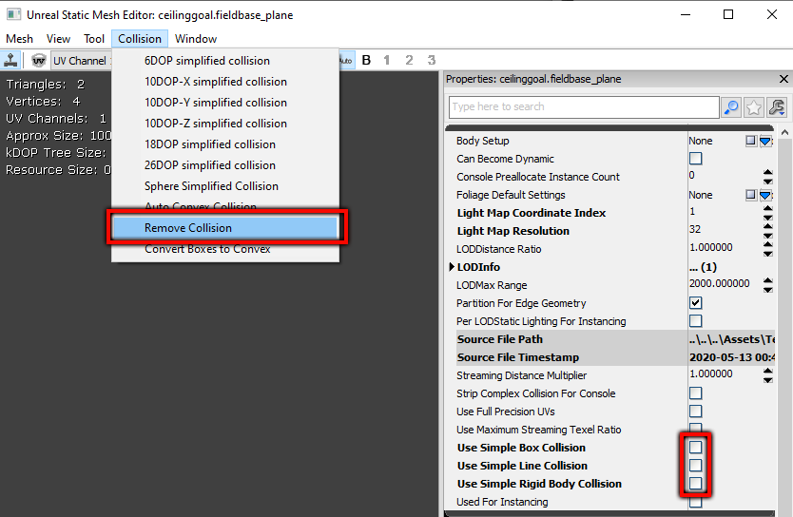Decrease Console Preallocate Instance Count with down arrow
This screenshot has height=517, width=793.
[x=767, y=182]
